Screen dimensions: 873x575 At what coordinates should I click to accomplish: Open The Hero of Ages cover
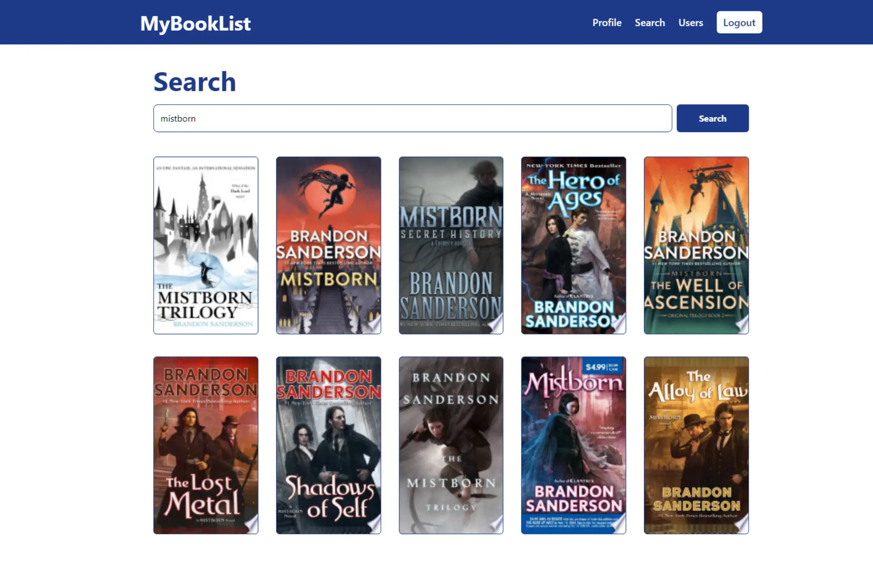[574, 245]
